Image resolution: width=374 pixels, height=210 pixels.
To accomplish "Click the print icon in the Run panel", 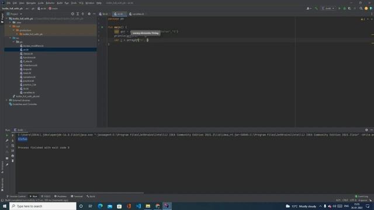I will coord(13,156).
